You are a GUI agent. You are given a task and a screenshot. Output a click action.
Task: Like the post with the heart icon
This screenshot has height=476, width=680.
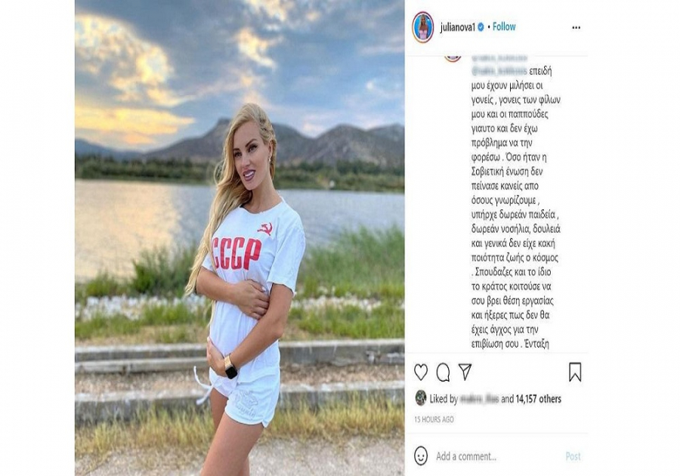coord(421,372)
